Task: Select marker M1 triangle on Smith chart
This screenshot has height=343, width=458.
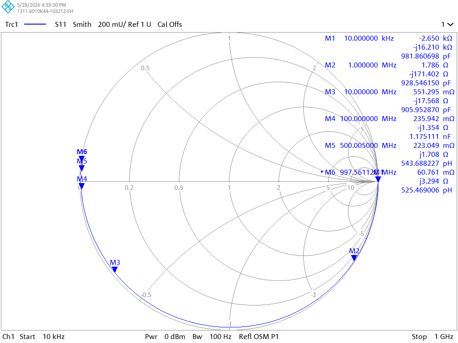Action: (x=378, y=180)
